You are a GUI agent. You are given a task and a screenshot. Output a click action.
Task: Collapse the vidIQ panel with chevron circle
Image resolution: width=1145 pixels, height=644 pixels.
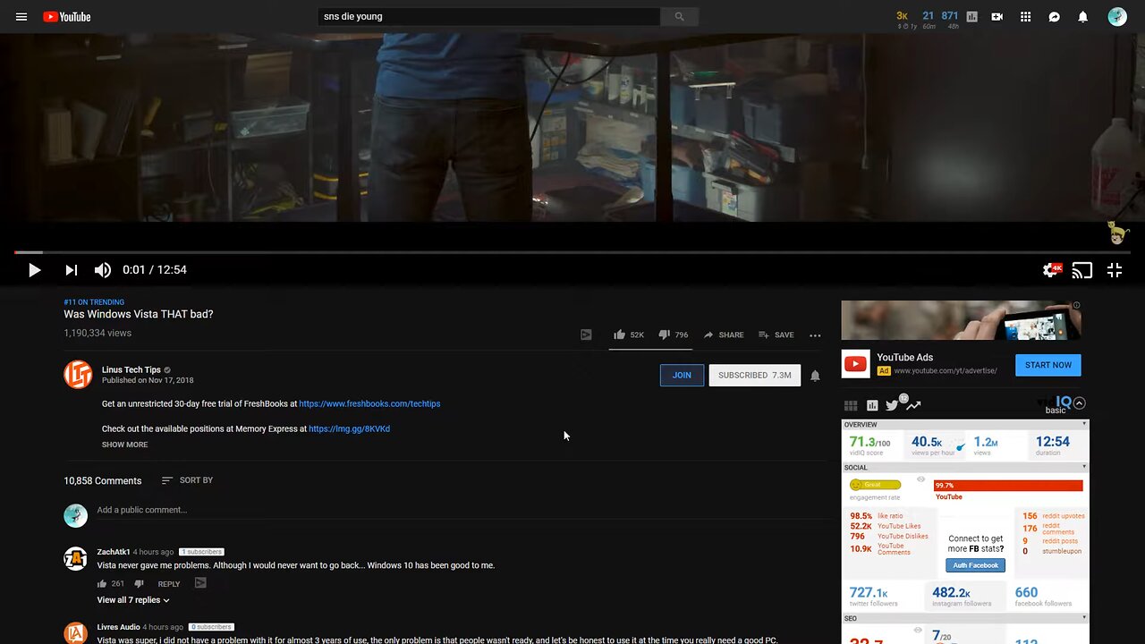tap(1080, 403)
